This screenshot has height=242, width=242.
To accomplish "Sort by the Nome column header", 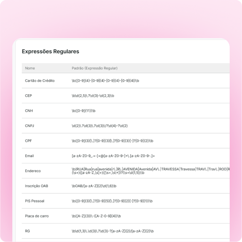I will click(30, 68).
